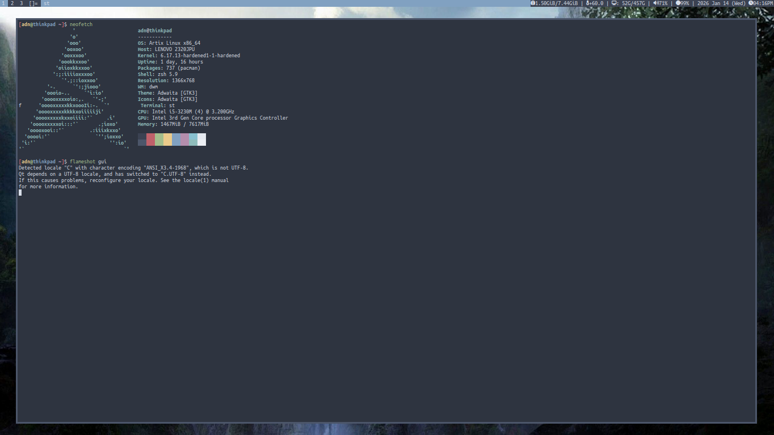Screen dimensions: 774x435
Task: Click the 'Qt depends on a UTF-8 locale' line
Action: 115,174
